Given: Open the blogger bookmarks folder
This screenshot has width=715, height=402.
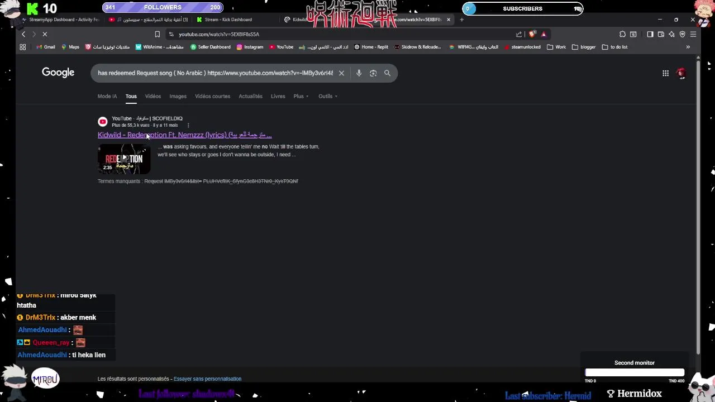Looking at the screenshot, I should coord(584,47).
